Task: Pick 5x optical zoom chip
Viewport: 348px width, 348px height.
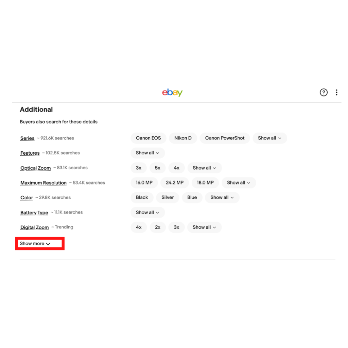Action: pyautogui.click(x=158, y=168)
